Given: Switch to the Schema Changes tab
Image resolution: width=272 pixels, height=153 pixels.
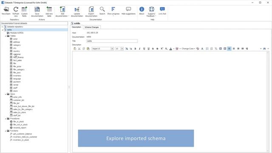Looking at the screenshot, I should (92, 27).
